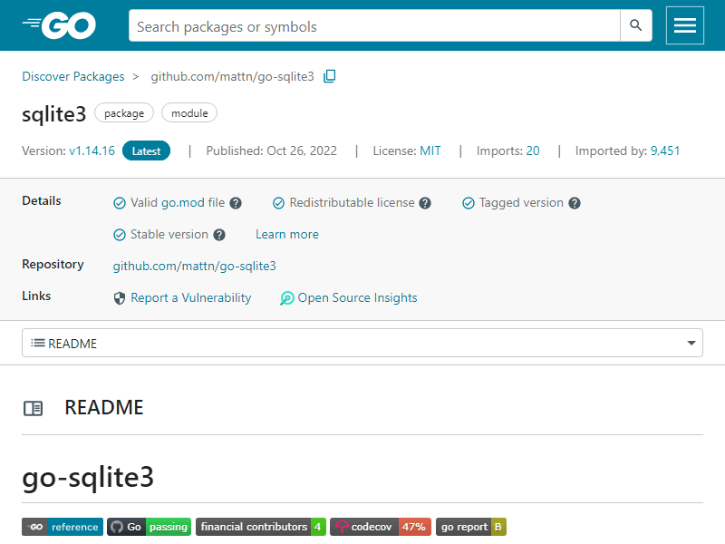Image resolution: width=725 pixels, height=544 pixels.
Task: Click the go-sqlite3 README heading
Action: [x=88, y=478]
